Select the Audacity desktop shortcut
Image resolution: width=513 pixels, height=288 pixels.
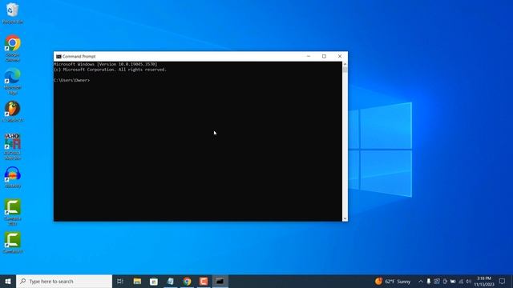13,178
